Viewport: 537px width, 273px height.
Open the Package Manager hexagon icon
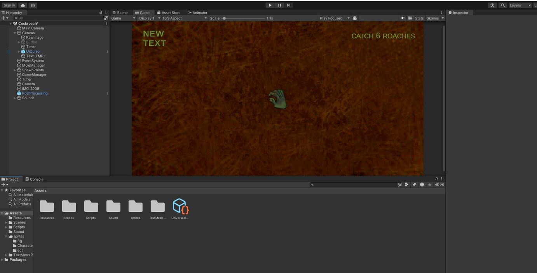33,5
